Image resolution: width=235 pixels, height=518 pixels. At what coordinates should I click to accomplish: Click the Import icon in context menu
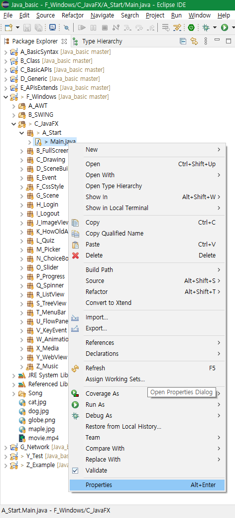(x=76, y=317)
